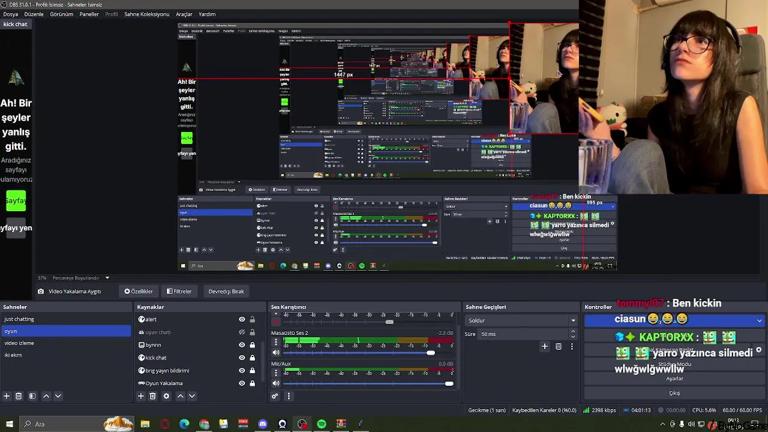Open Spotify from the taskbar
Screen dimensions: 768x432
tap(322, 424)
